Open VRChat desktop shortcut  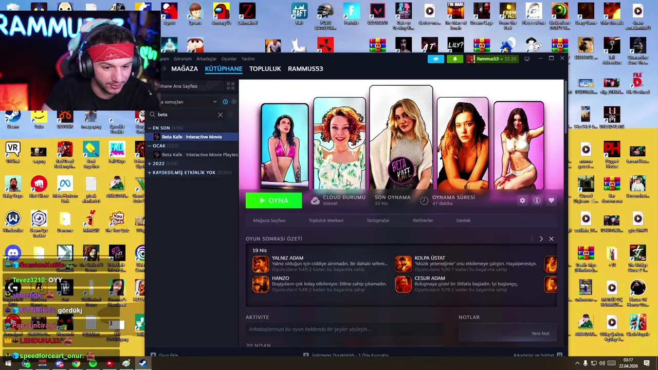tap(13, 153)
